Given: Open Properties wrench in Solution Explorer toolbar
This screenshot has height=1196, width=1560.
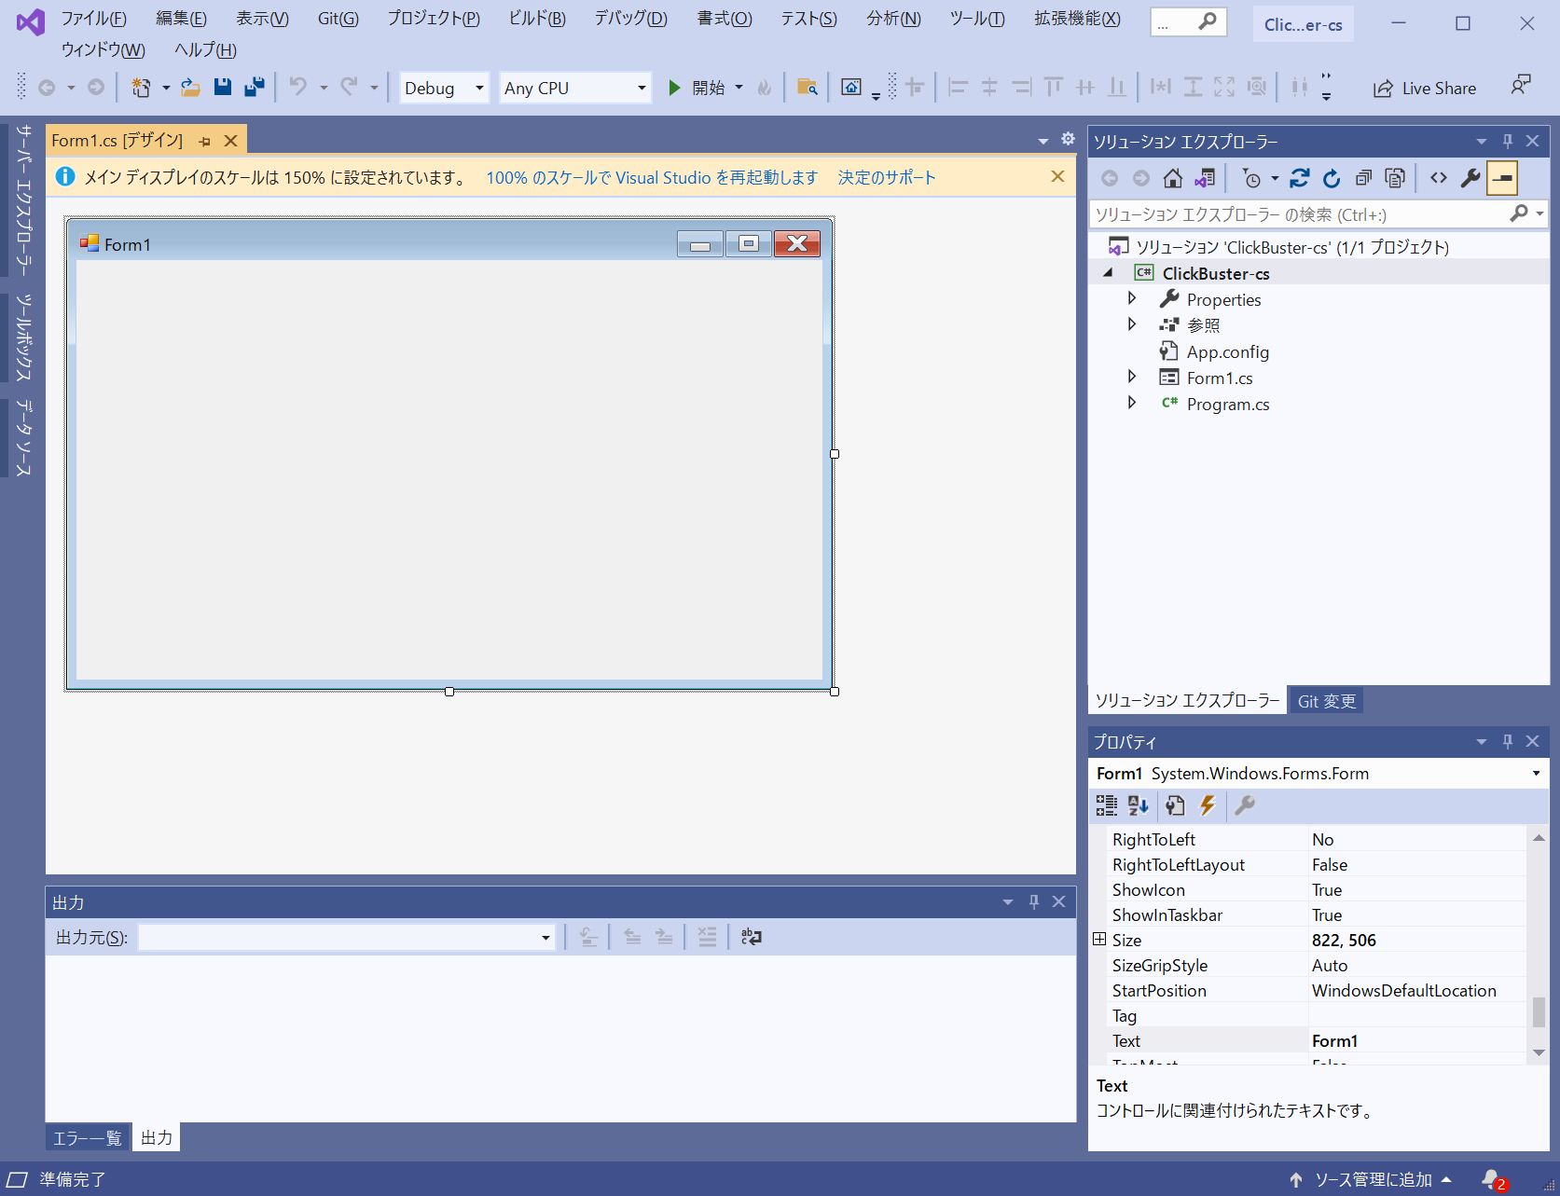Looking at the screenshot, I should pos(1470,178).
